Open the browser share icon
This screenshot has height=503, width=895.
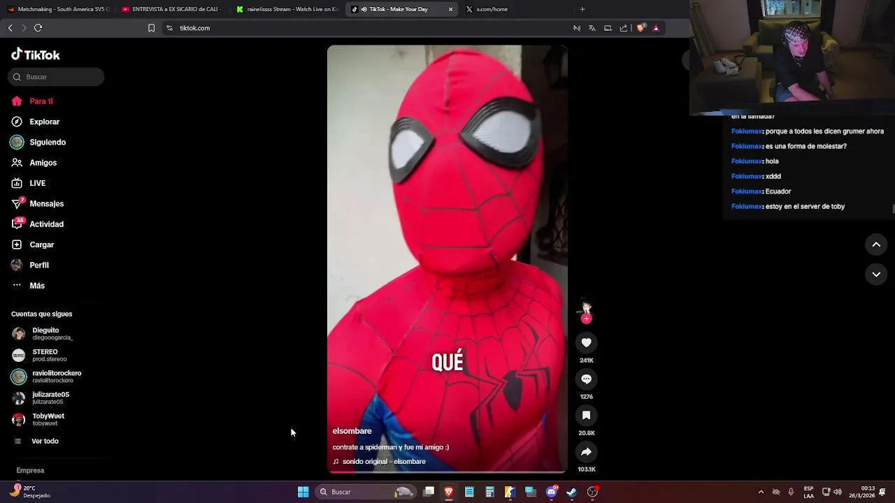coord(623,28)
